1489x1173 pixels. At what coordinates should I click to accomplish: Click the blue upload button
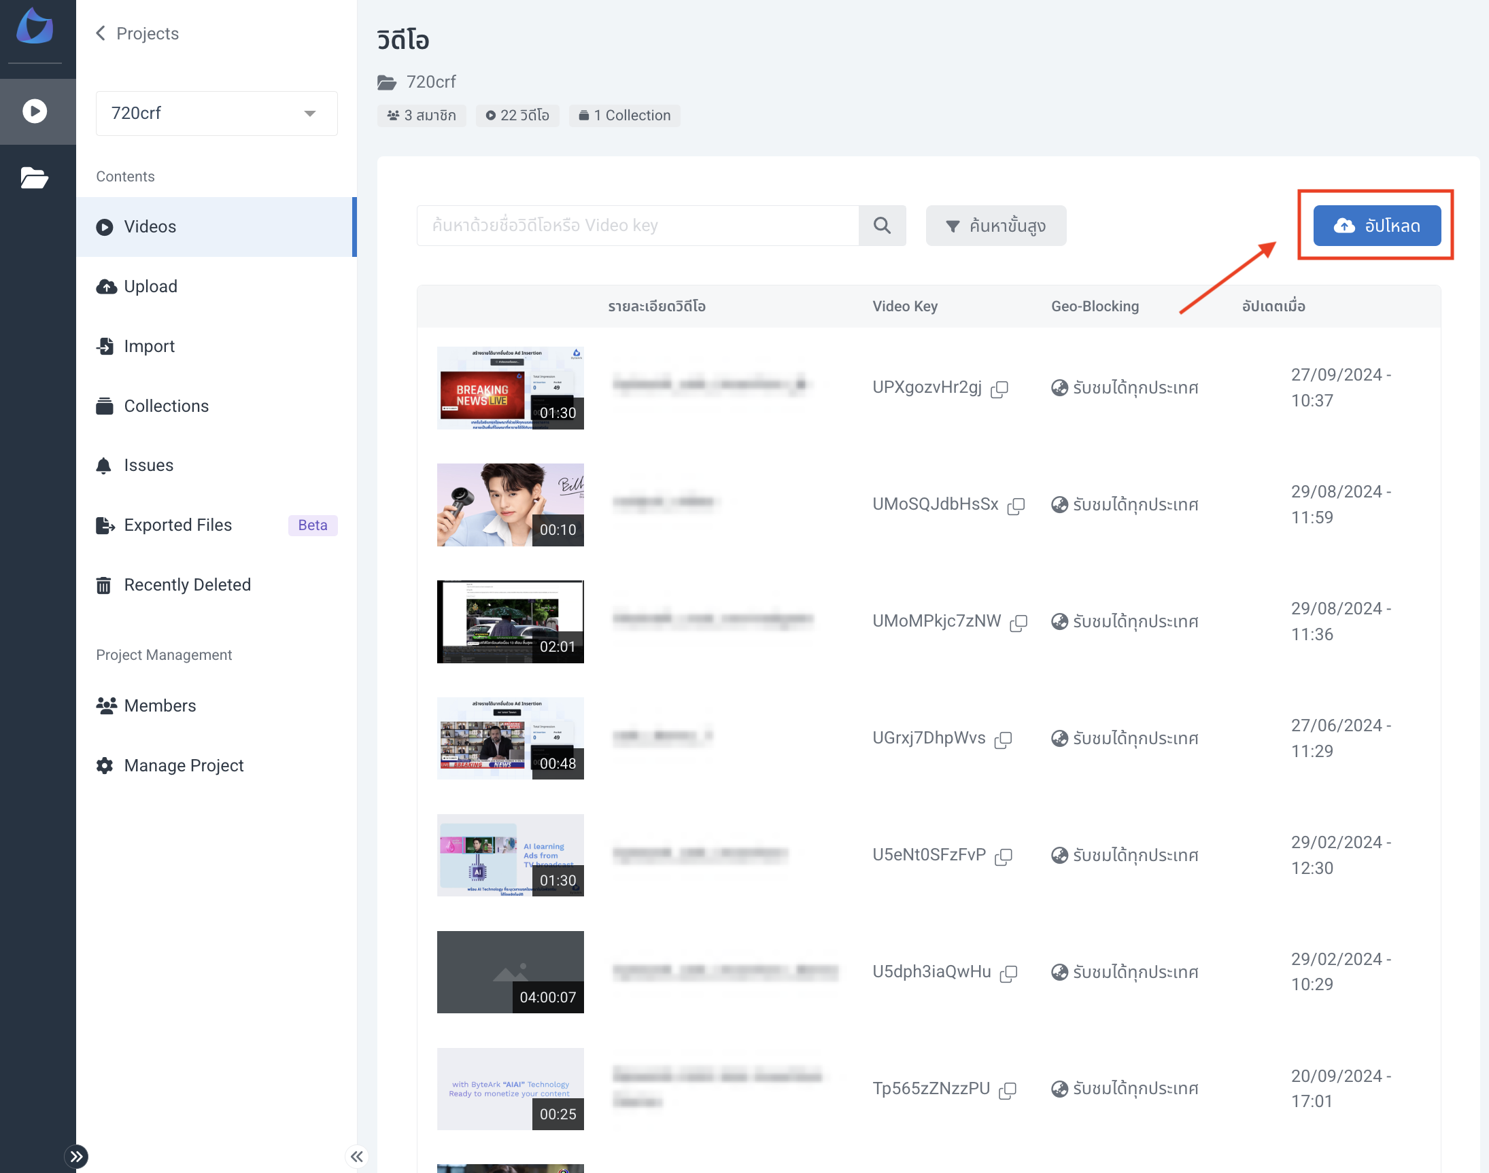(1376, 225)
